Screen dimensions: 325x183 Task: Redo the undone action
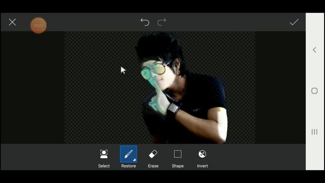(161, 22)
